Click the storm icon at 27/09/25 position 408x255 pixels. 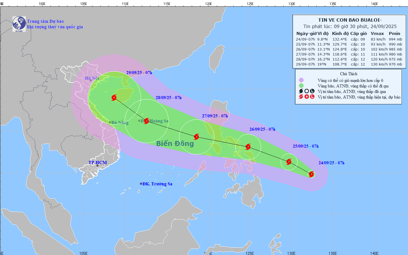click(x=197, y=137)
